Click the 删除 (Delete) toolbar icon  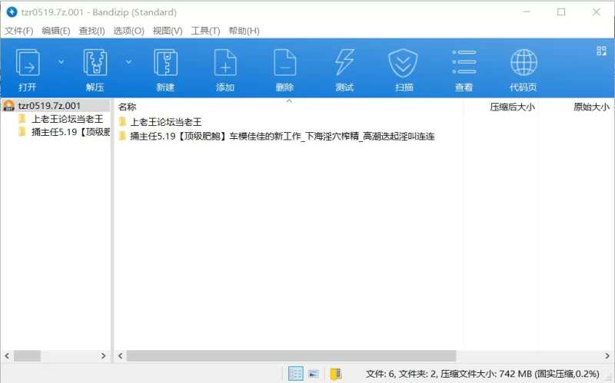(x=284, y=63)
